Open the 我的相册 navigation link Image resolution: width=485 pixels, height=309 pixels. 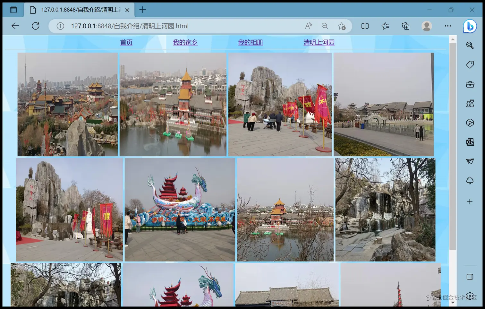tap(251, 42)
